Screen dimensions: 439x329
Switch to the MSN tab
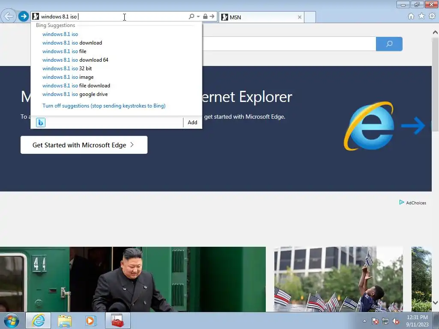261,17
